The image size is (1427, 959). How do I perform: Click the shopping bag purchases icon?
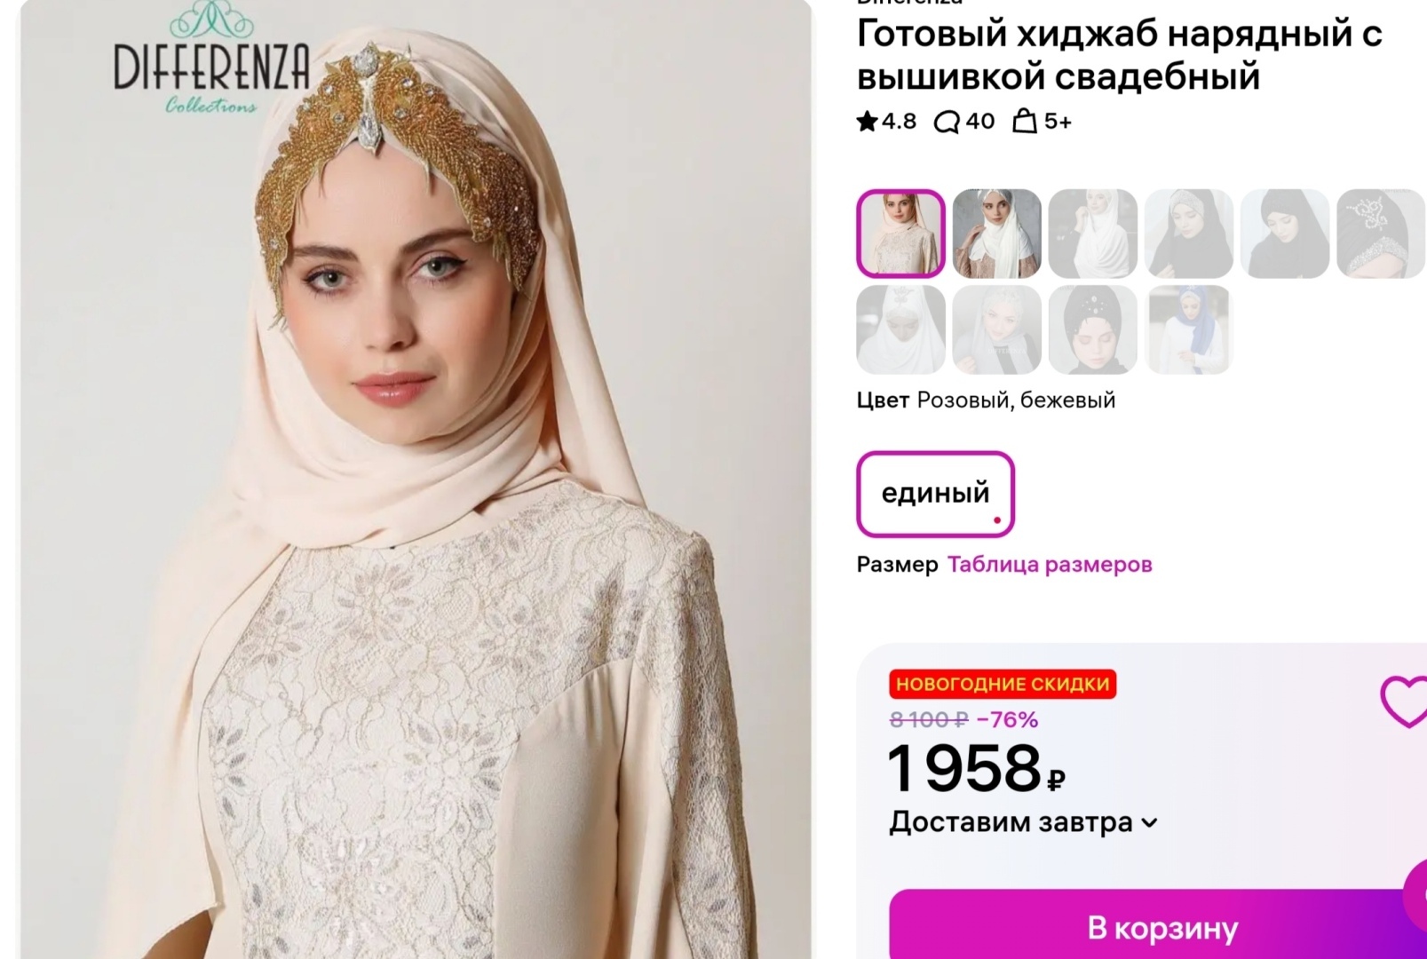pyautogui.click(x=1025, y=121)
